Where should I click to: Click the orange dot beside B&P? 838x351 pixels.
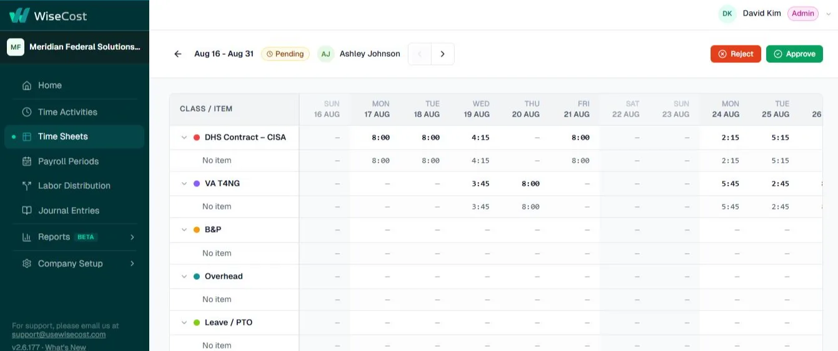point(197,230)
